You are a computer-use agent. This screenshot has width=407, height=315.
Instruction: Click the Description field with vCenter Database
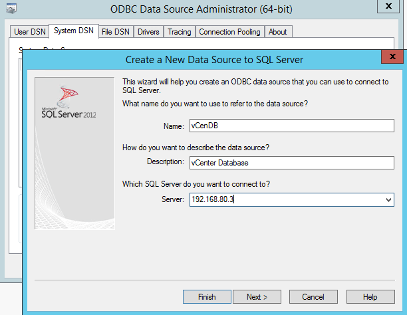(292, 163)
